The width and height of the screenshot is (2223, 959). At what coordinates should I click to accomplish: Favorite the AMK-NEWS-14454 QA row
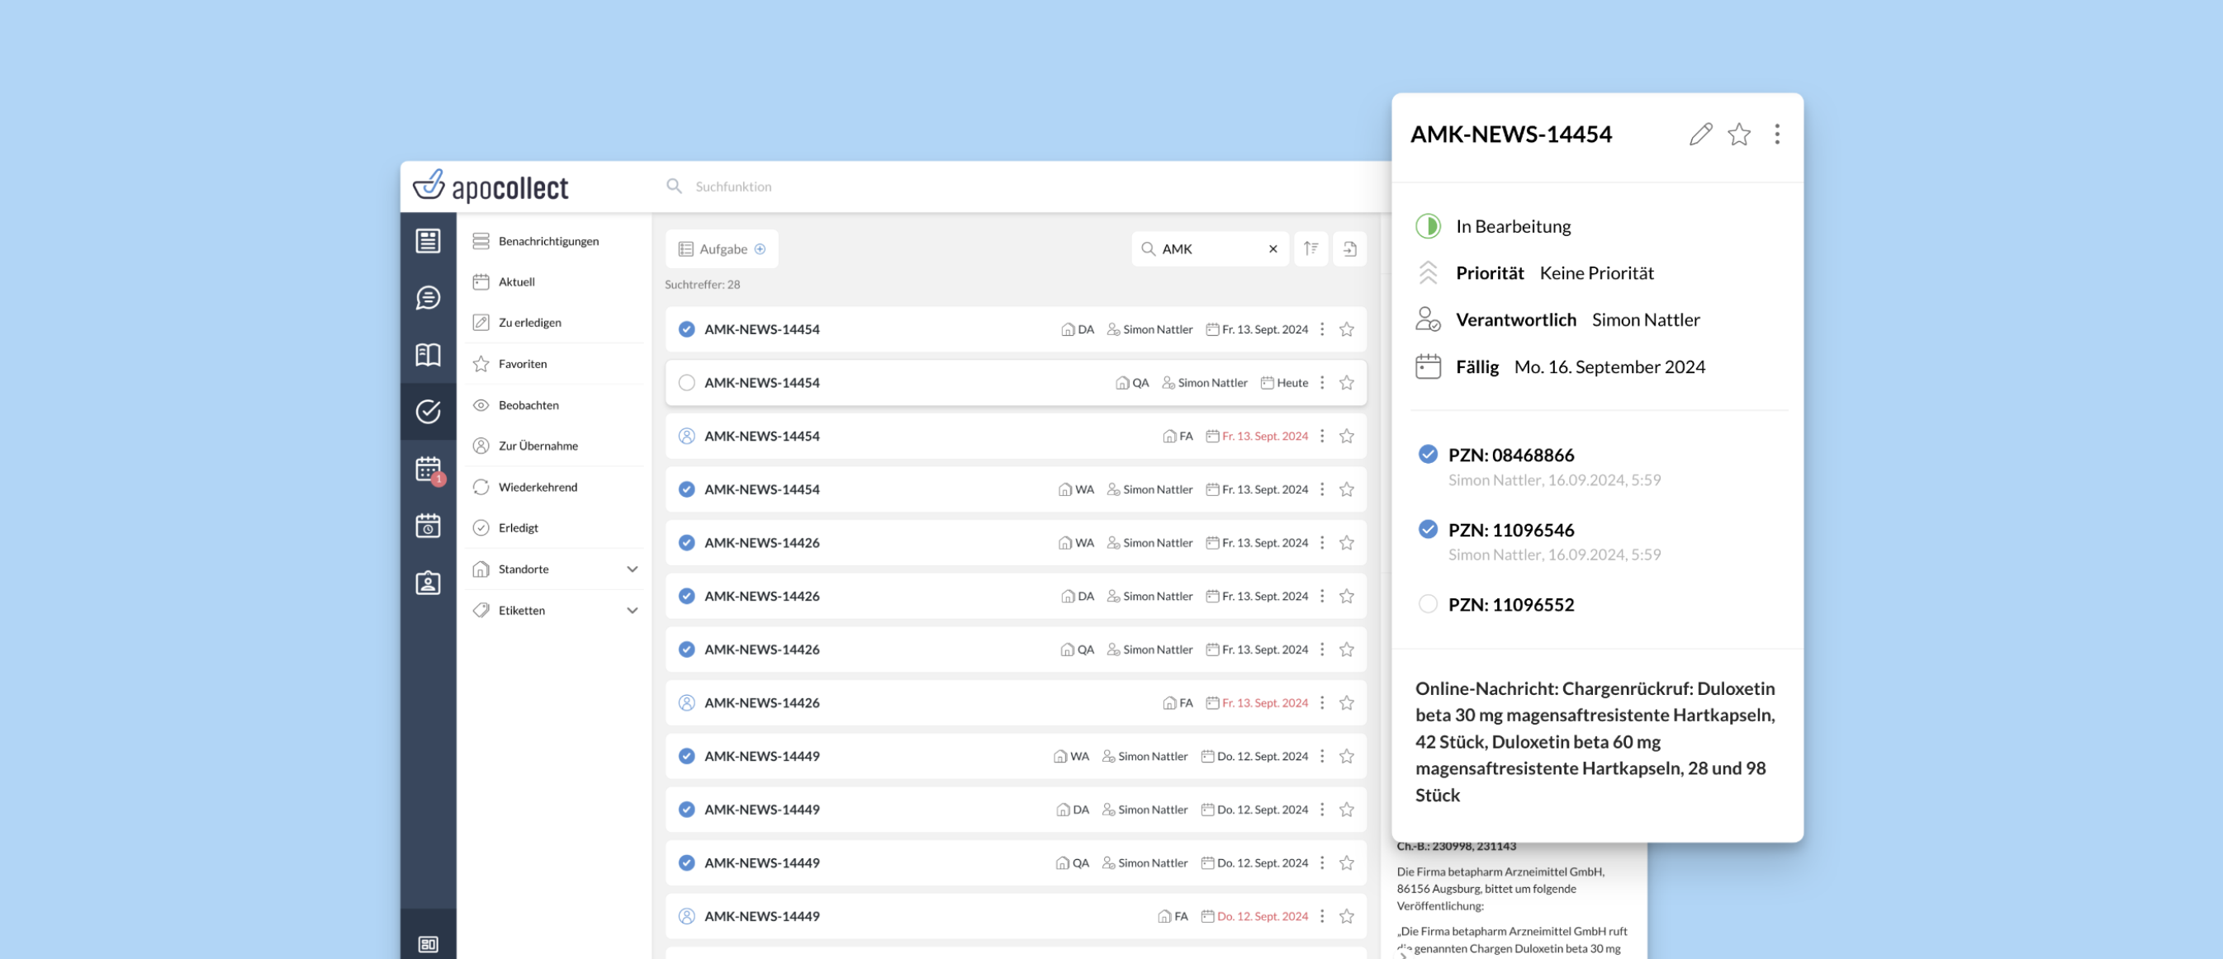(x=1346, y=383)
